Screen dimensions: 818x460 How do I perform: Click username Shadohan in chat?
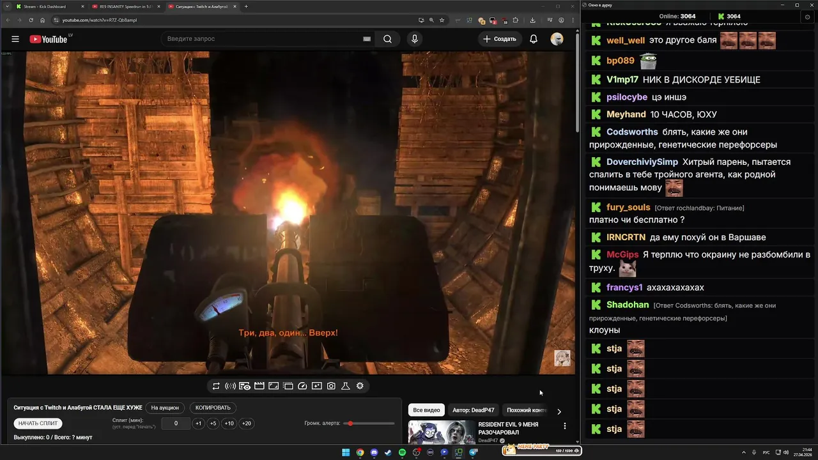click(x=628, y=305)
